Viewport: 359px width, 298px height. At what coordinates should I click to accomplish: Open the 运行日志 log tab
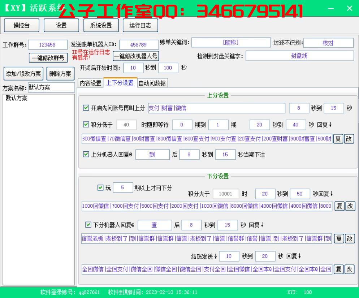tap(140, 25)
